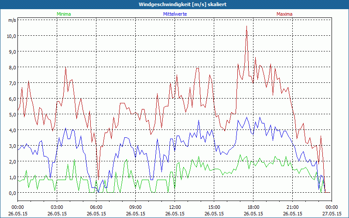The height and width of the screenshot is (218, 349).
Task: Select the blue 'Mittelwerte' legend label
Action: pyautogui.click(x=175, y=14)
